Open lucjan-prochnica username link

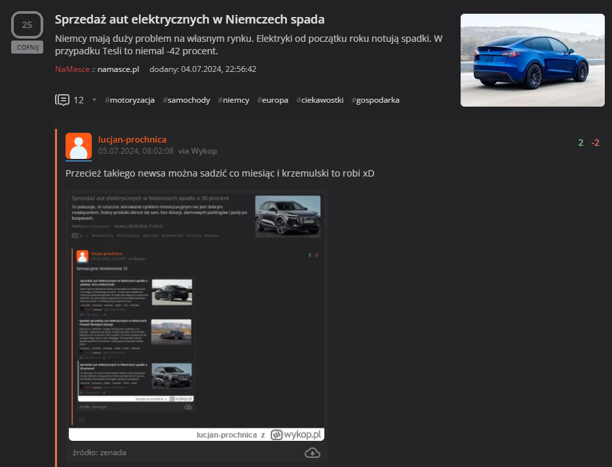pyautogui.click(x=132, y=139)
